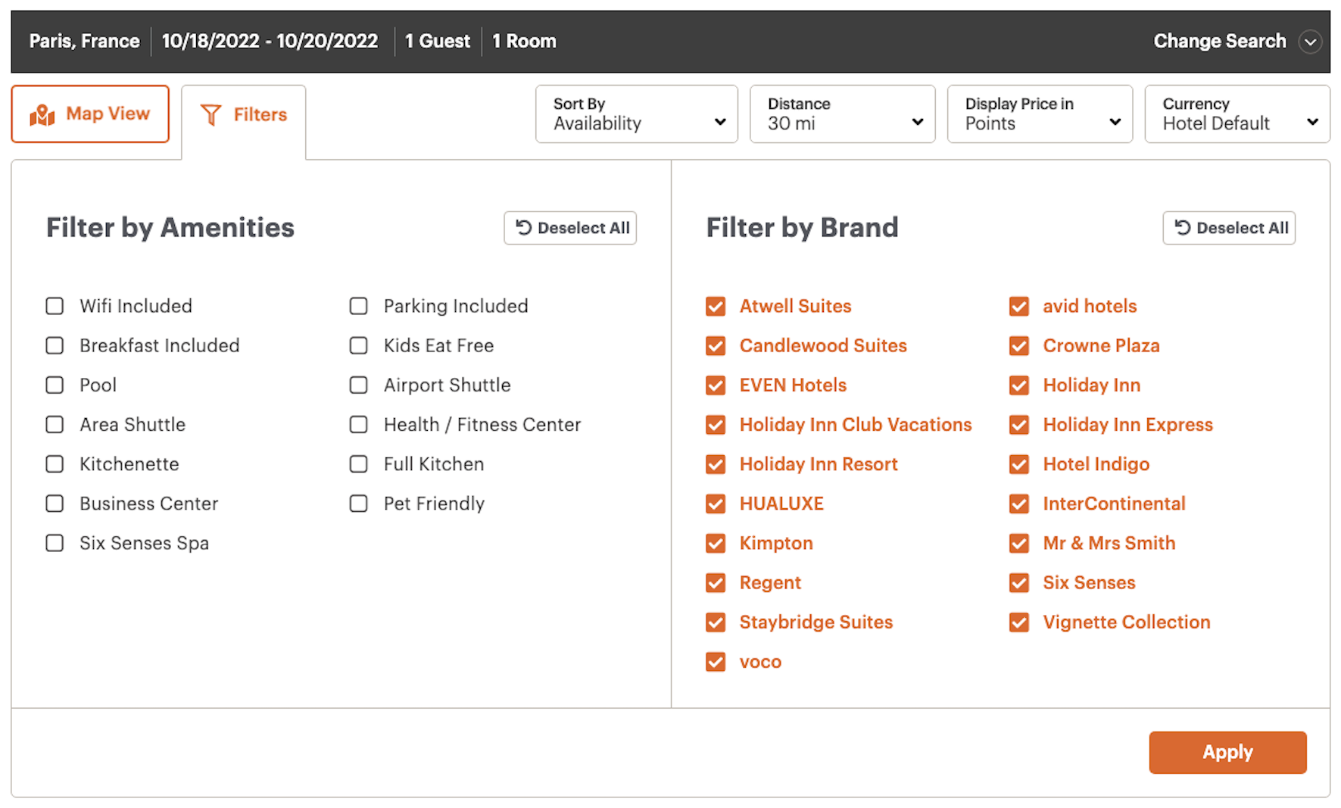Enable the Kids Eat Free filter
The width and height of the screenshot is (1341, 808).
coord(358,345)
